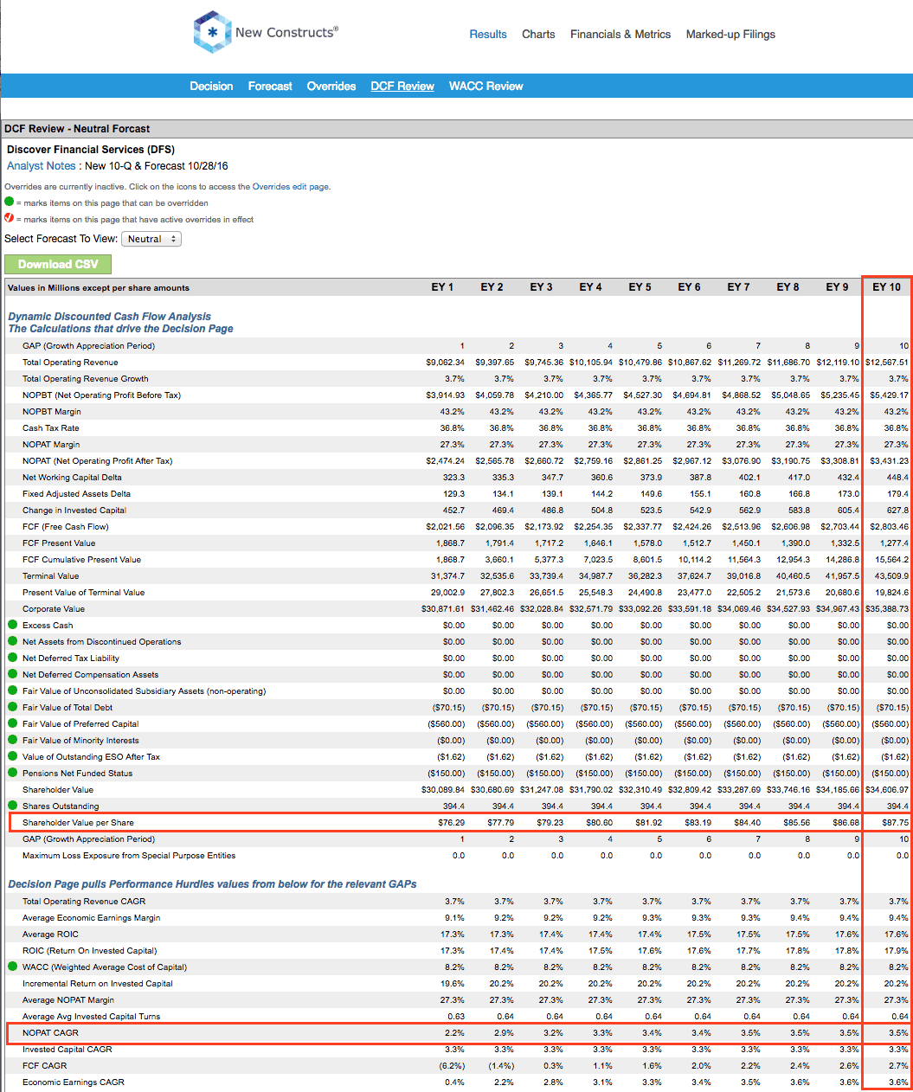
Task: Open the Analyst Notes link
Action: click(41, 166)
